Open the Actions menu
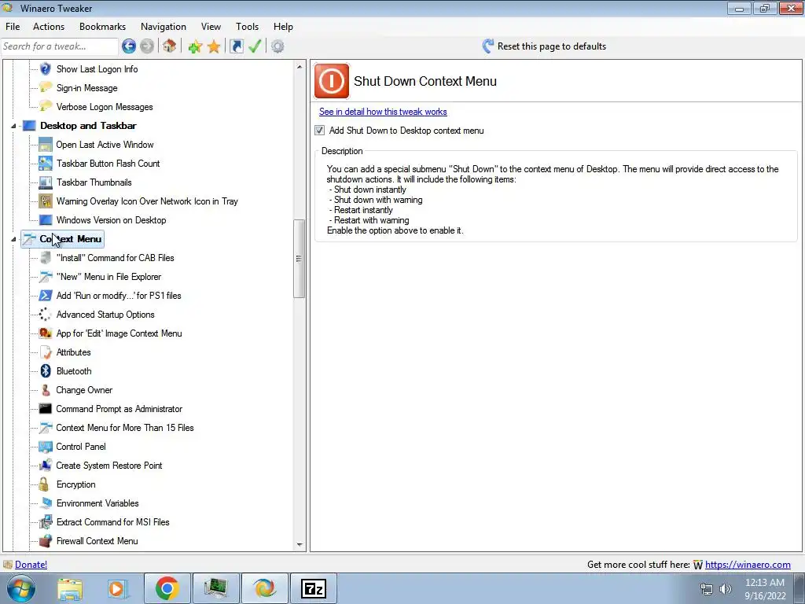805x604 pixels. pyautogui.click(x=49, y=27)
